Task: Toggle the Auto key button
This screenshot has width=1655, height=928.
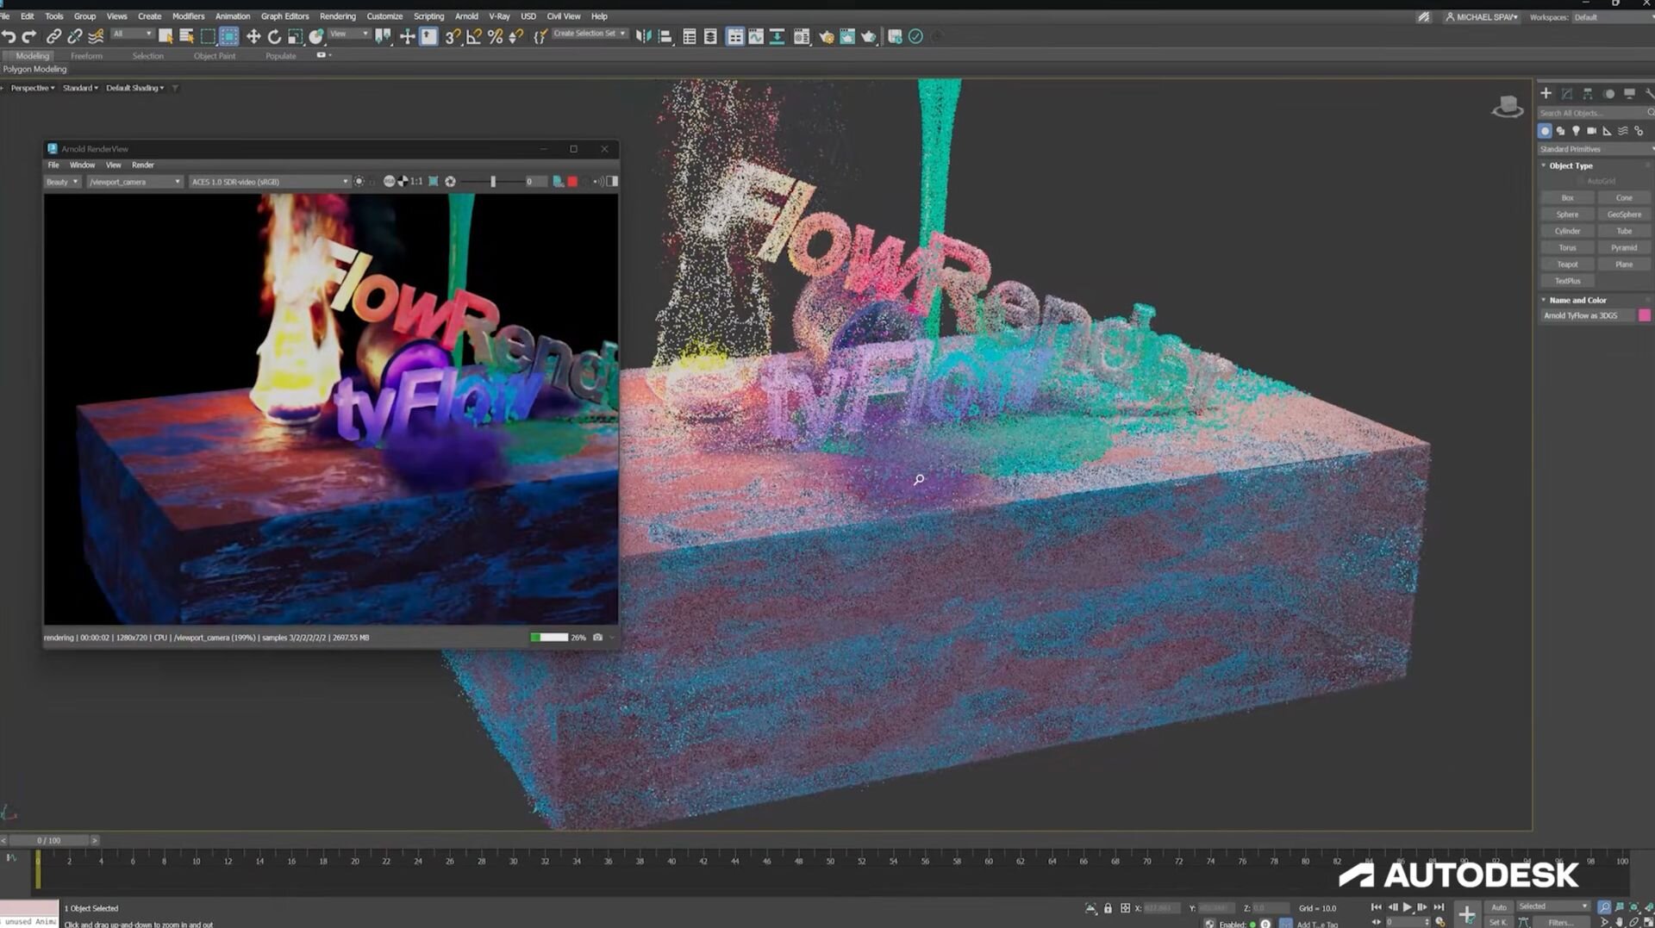Action: (1499, 907)
